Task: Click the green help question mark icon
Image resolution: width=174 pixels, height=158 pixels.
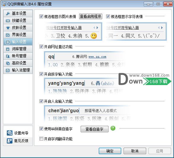Action: pos(113,128)
